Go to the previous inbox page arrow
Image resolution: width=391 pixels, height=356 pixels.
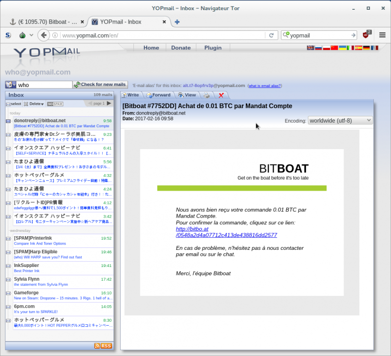point(90,103)
